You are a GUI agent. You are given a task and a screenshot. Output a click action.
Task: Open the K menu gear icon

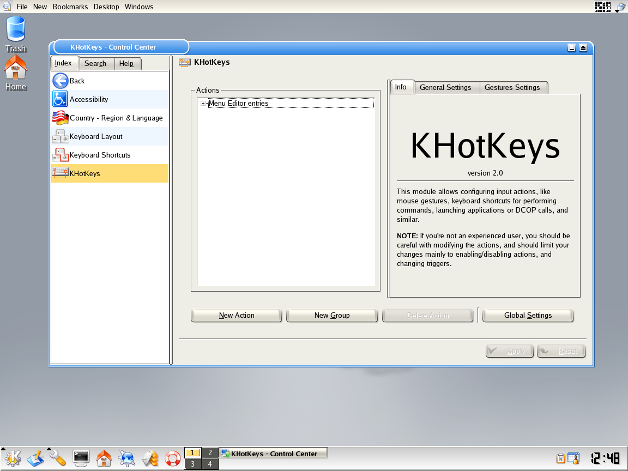pos(13,458)
